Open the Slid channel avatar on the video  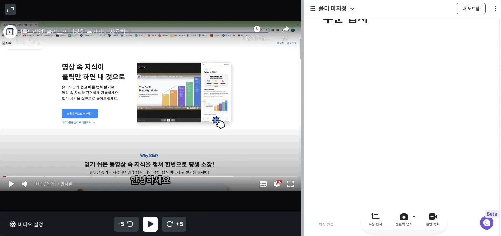10,32
